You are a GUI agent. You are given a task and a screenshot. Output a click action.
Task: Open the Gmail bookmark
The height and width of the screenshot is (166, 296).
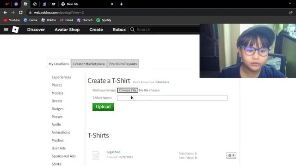point(66,20)
